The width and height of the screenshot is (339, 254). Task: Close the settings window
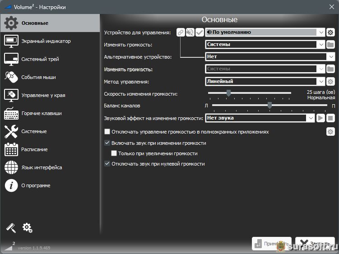click(x=332, y=7)
